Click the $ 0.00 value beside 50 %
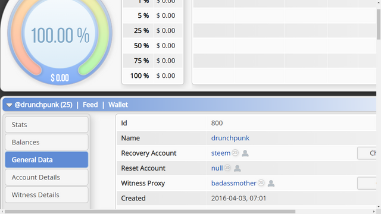 pyautogui.click(x=165, y=46)
